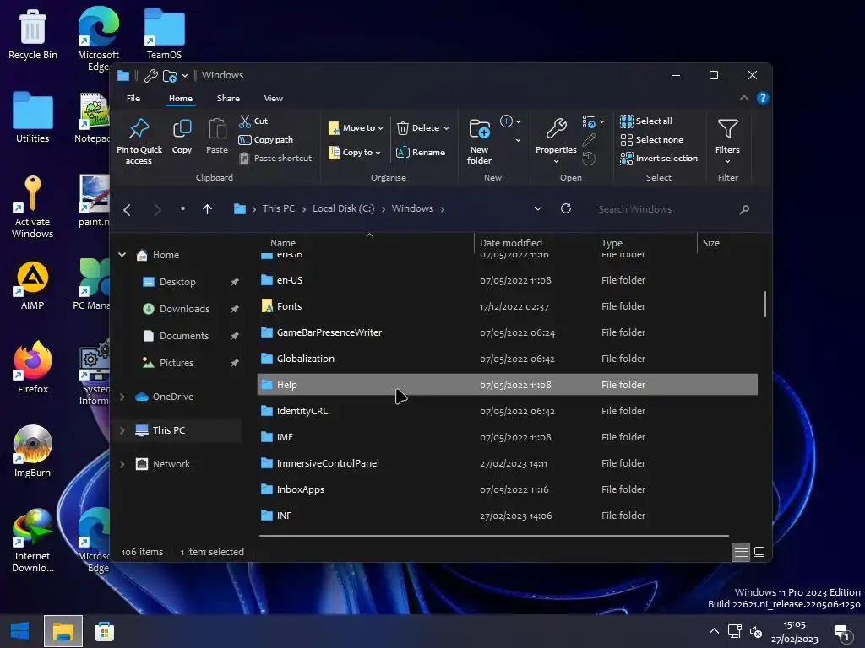Click Local Disk (C:) breadcrumb

point(343,209)
